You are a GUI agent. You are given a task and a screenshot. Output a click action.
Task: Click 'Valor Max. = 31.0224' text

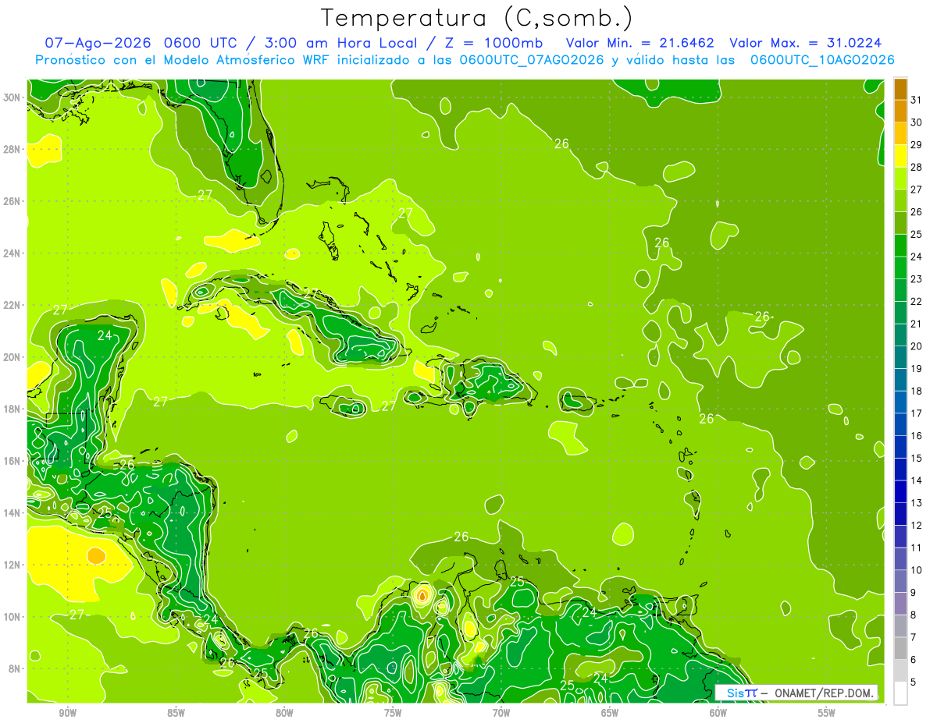pyautogui.click(x=806, y=42)
